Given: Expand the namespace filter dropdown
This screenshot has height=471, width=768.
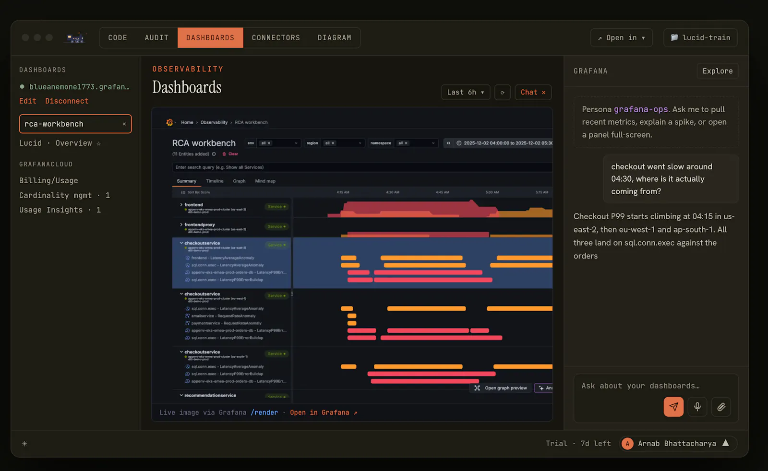Looking at the screenshot, I should coord(433,143).
